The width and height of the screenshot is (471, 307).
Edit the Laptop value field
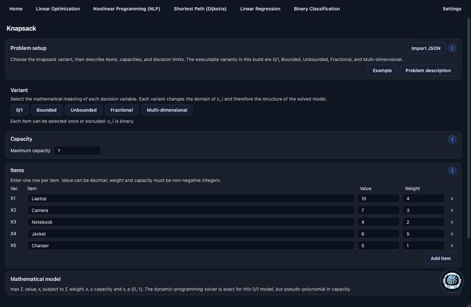[x=378, y=198]
